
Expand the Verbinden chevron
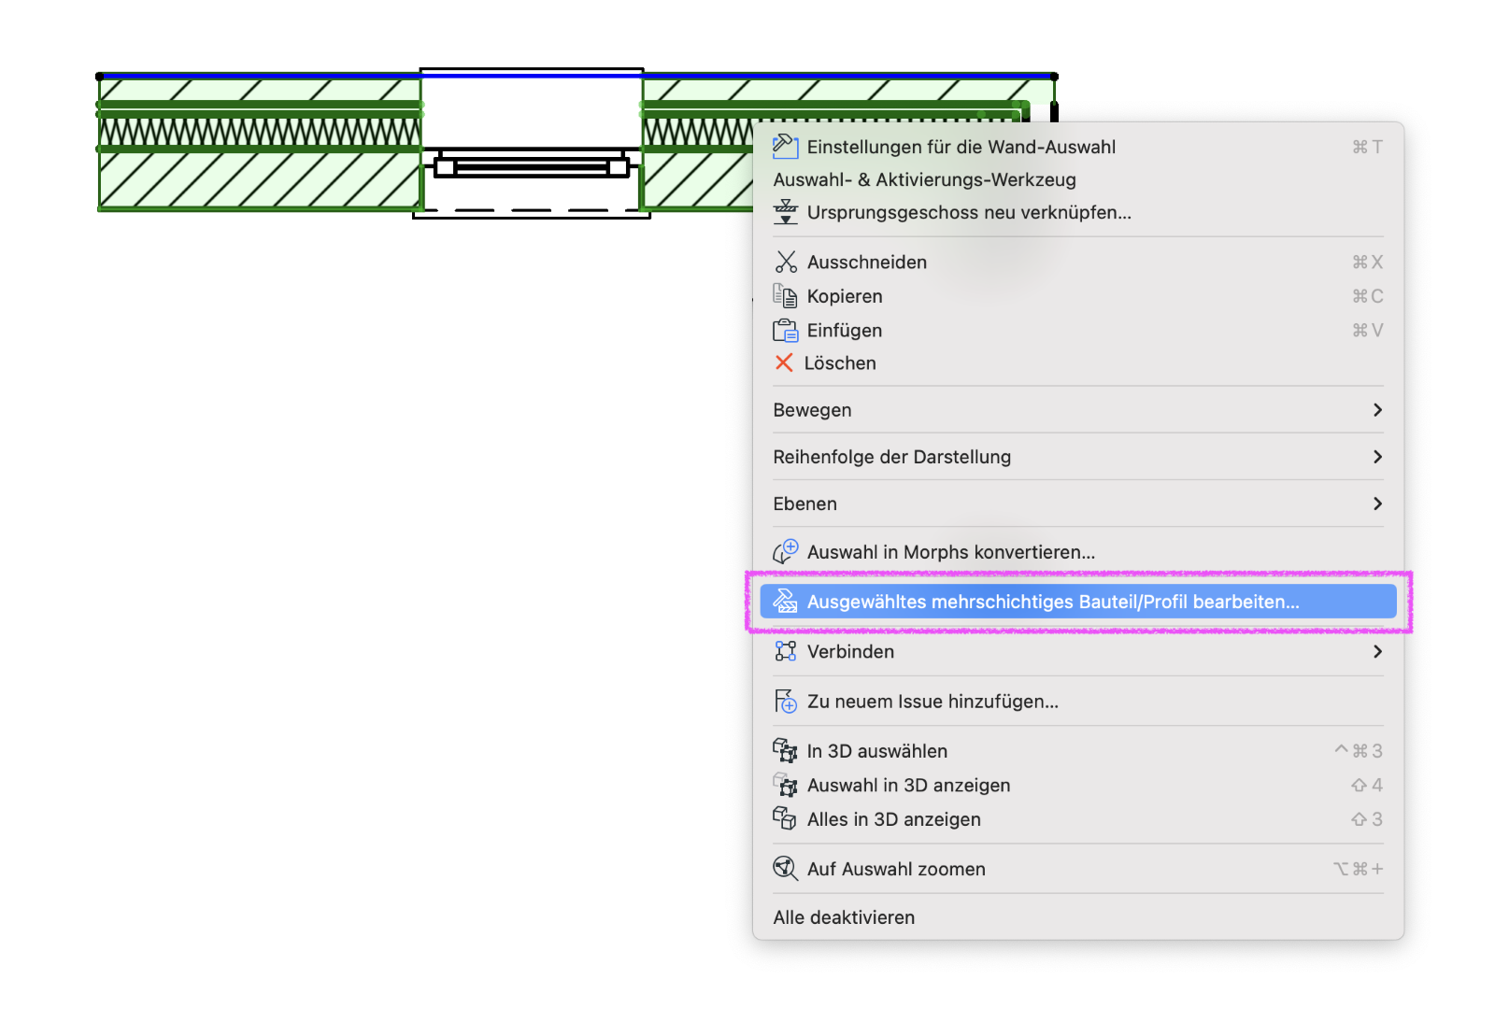(1377, 651)
